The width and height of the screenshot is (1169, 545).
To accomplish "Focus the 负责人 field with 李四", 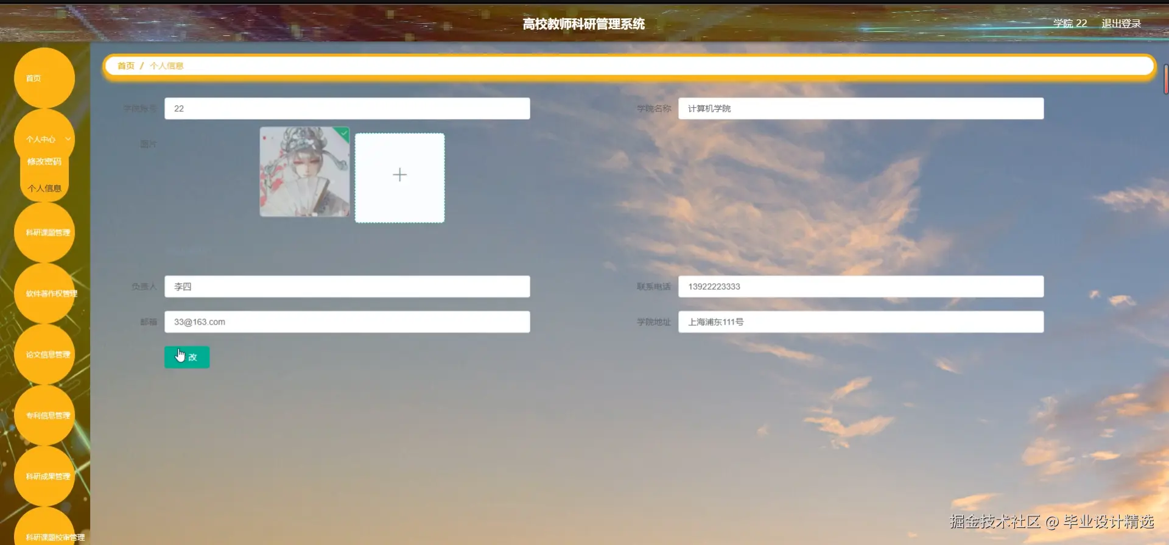I will (x=347, y=286).
